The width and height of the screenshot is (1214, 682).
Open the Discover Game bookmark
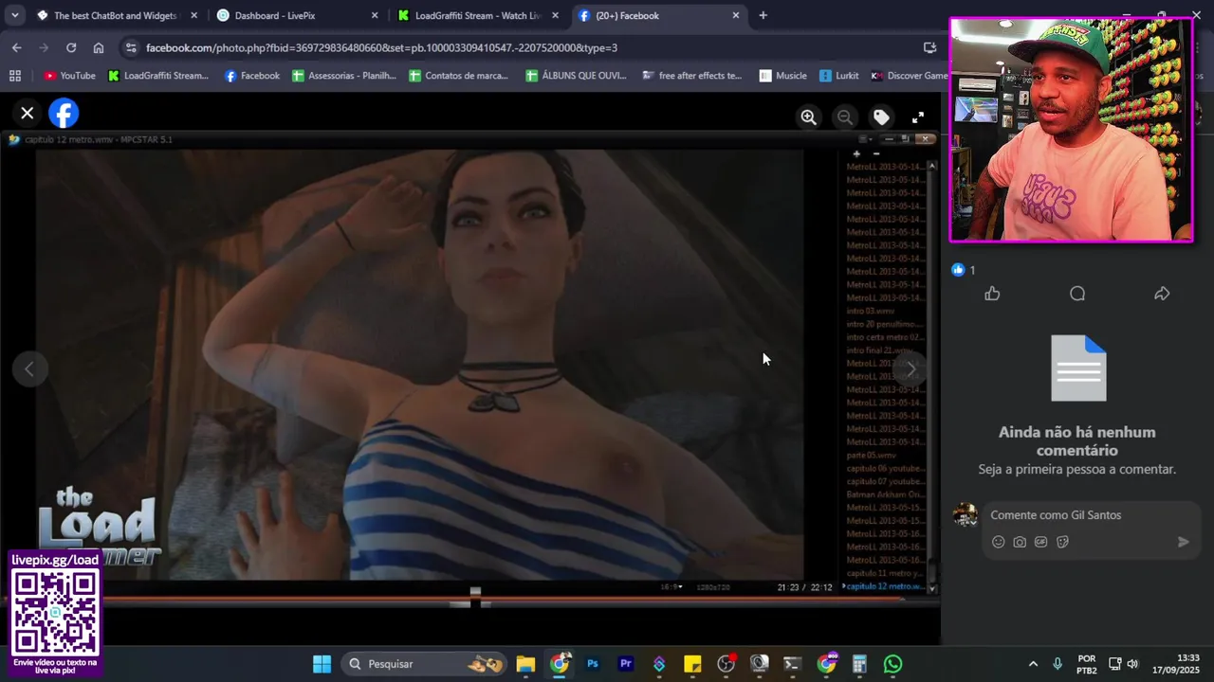click(x=909, y=76)
